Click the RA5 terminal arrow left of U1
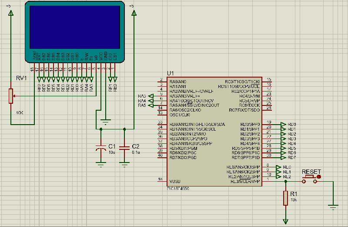The width and height of the screenshot is (348, 227). coord(151,105)
